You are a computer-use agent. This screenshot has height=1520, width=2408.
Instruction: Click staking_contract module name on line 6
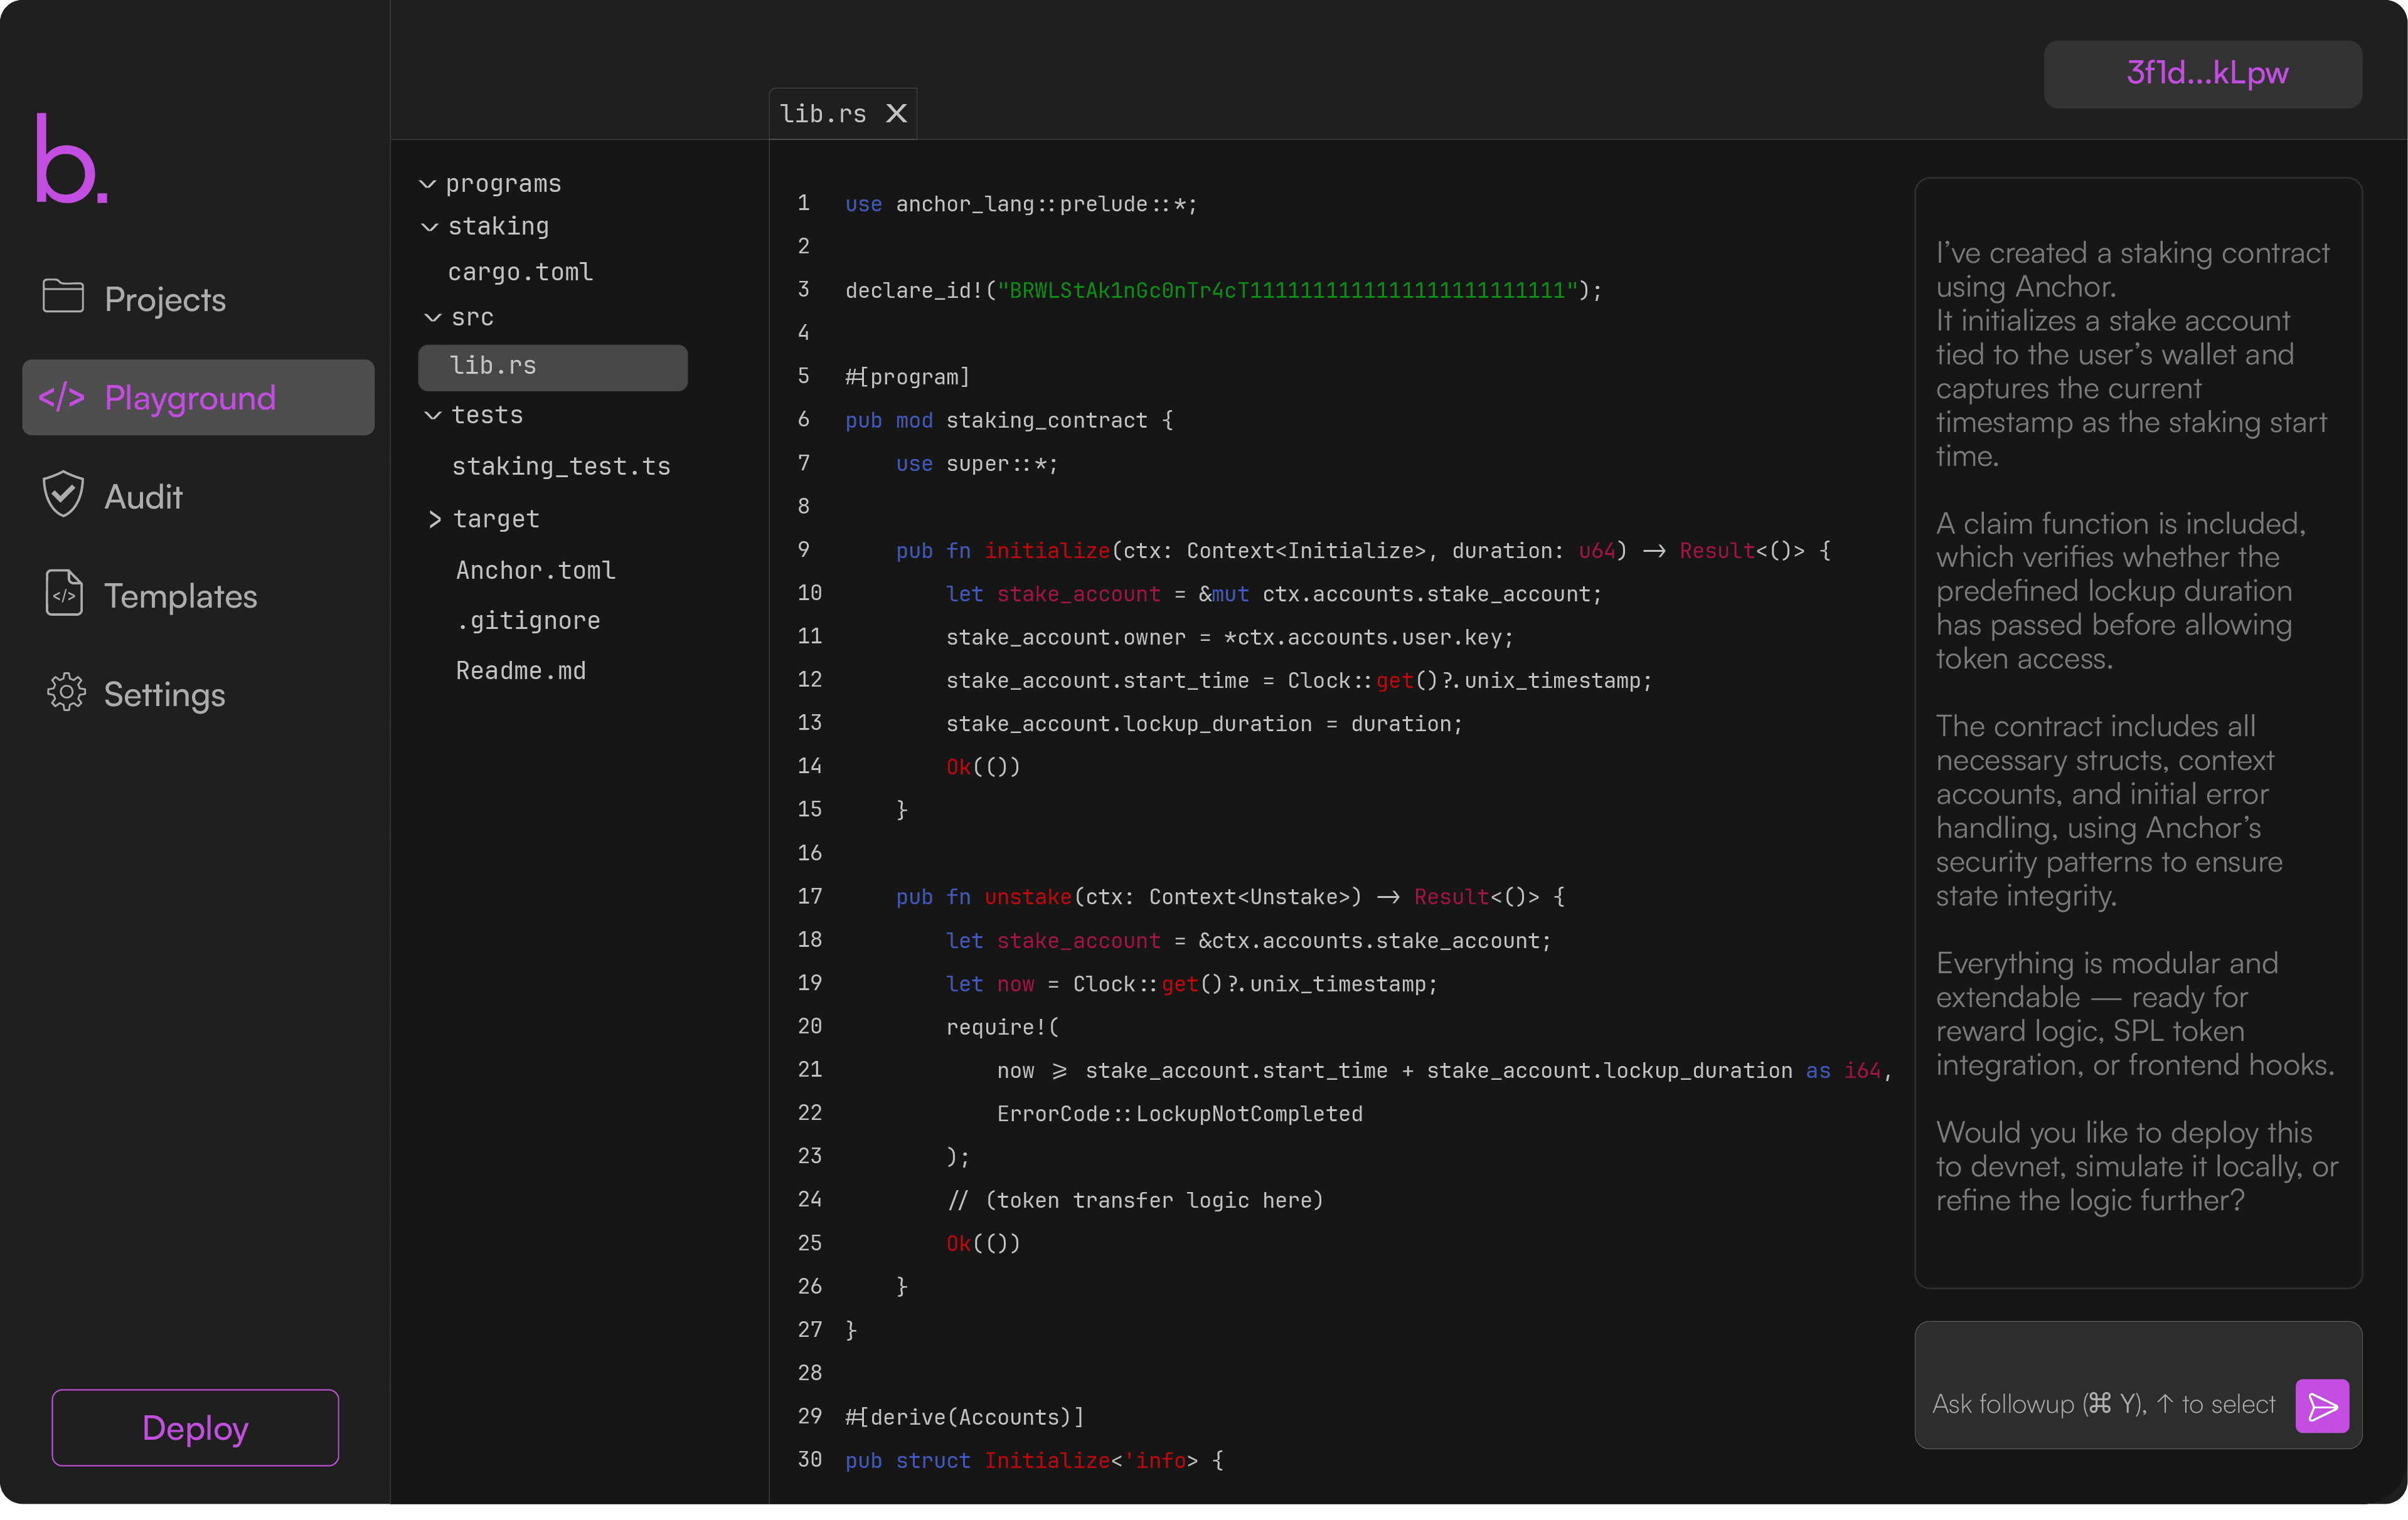[1047, 420]
